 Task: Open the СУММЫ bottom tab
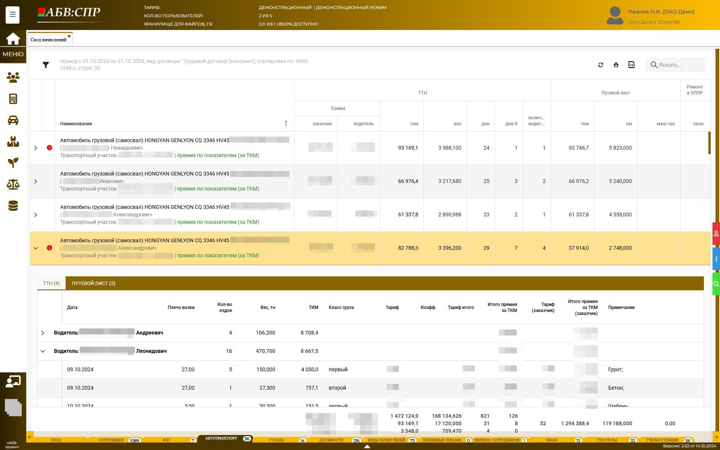280,440
